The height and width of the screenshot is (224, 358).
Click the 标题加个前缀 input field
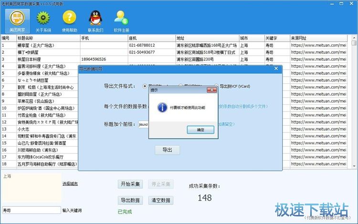[144, 124]
